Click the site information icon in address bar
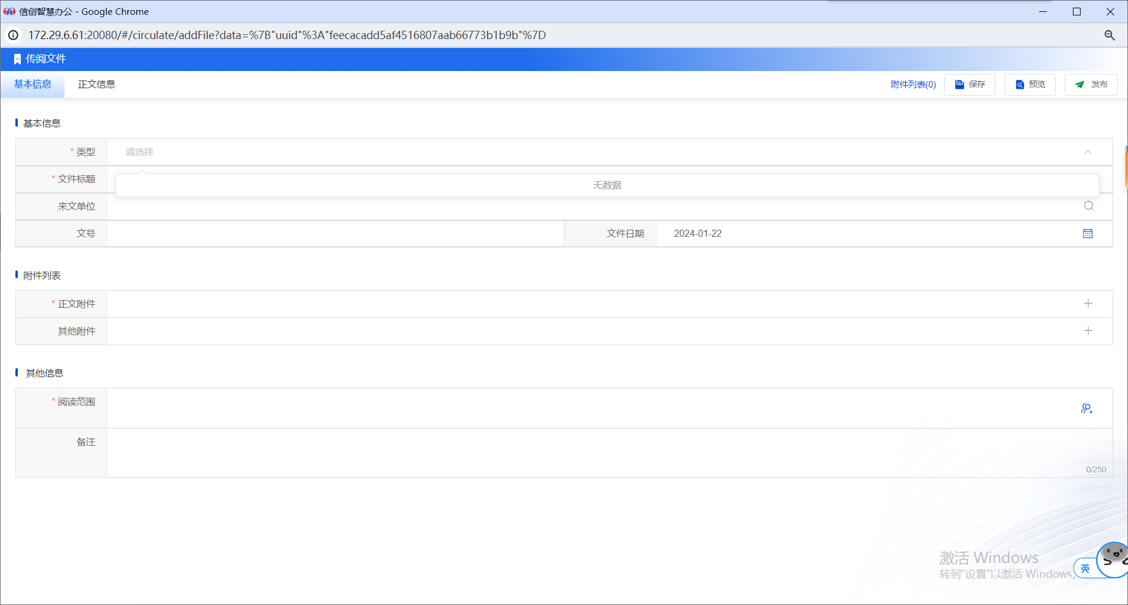Viewport: 1128px width, 605px height. click(x=13, y=36)
